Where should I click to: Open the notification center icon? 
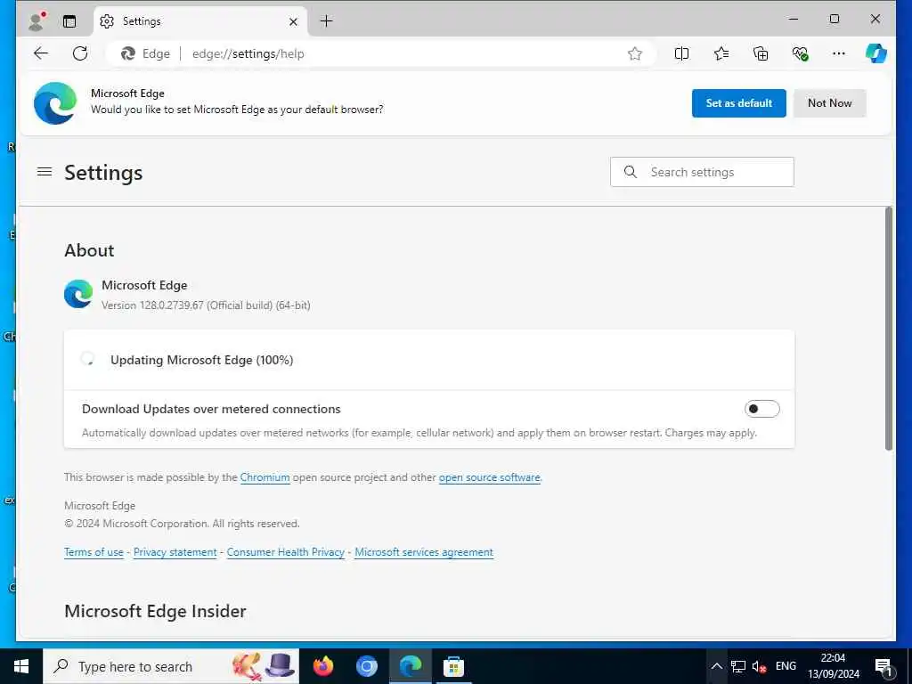click(x=884, y=666)
